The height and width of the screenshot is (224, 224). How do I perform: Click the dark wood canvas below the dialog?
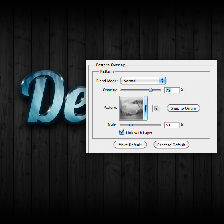[x=112, y=186]
